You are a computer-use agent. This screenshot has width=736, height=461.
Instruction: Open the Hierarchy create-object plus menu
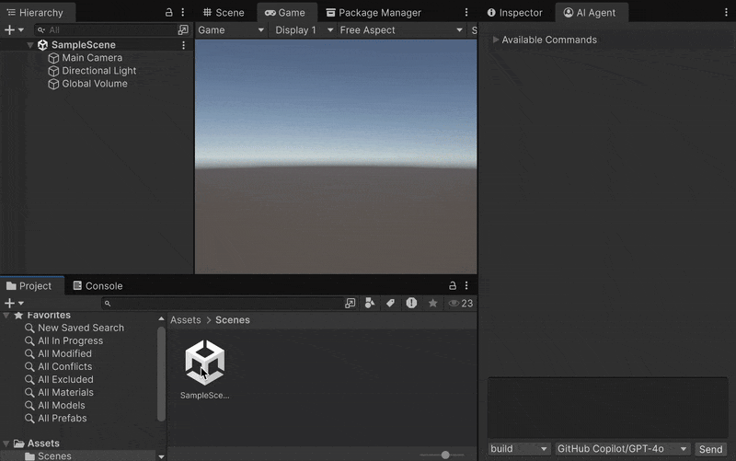14,30
